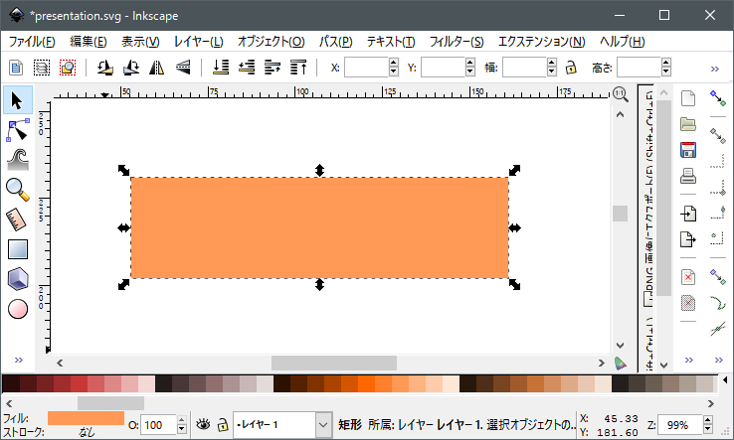The image size is (734, 440).
Task: Select the 3D Box tool
Action: (18, 279)
